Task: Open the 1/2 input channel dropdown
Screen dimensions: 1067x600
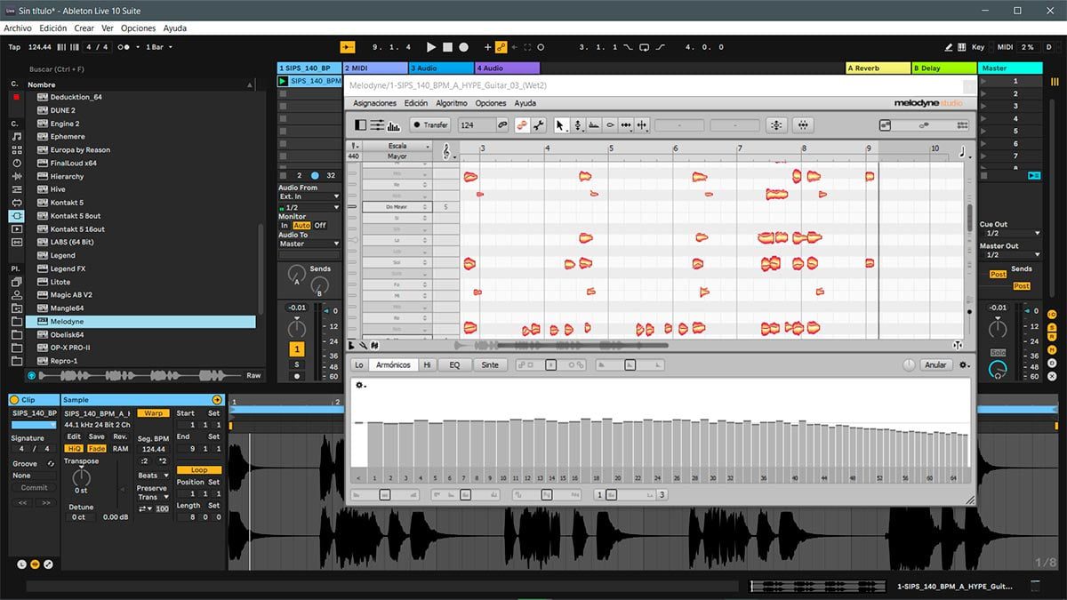Action: pos(309,207)
